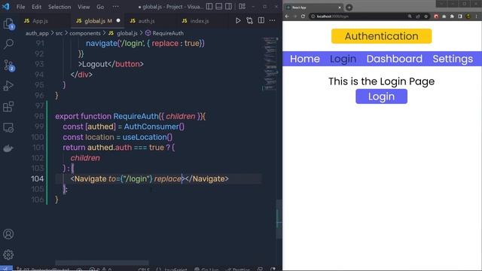The height and width of the screenshot is (271, 482).
Task: Run the file with the play icon
Action: 238,20
